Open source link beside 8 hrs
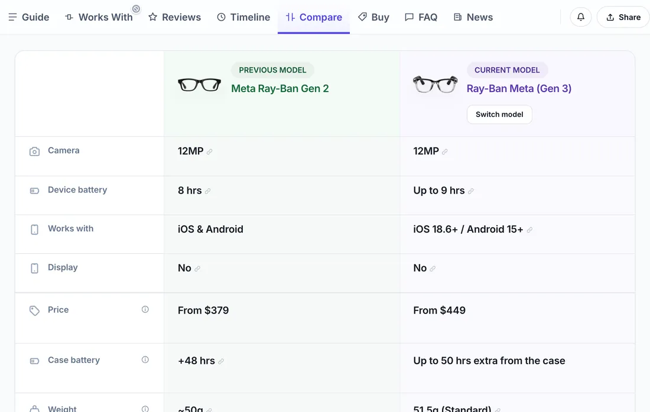The height and width of the screenshot is (412, 650). point(207,191)
